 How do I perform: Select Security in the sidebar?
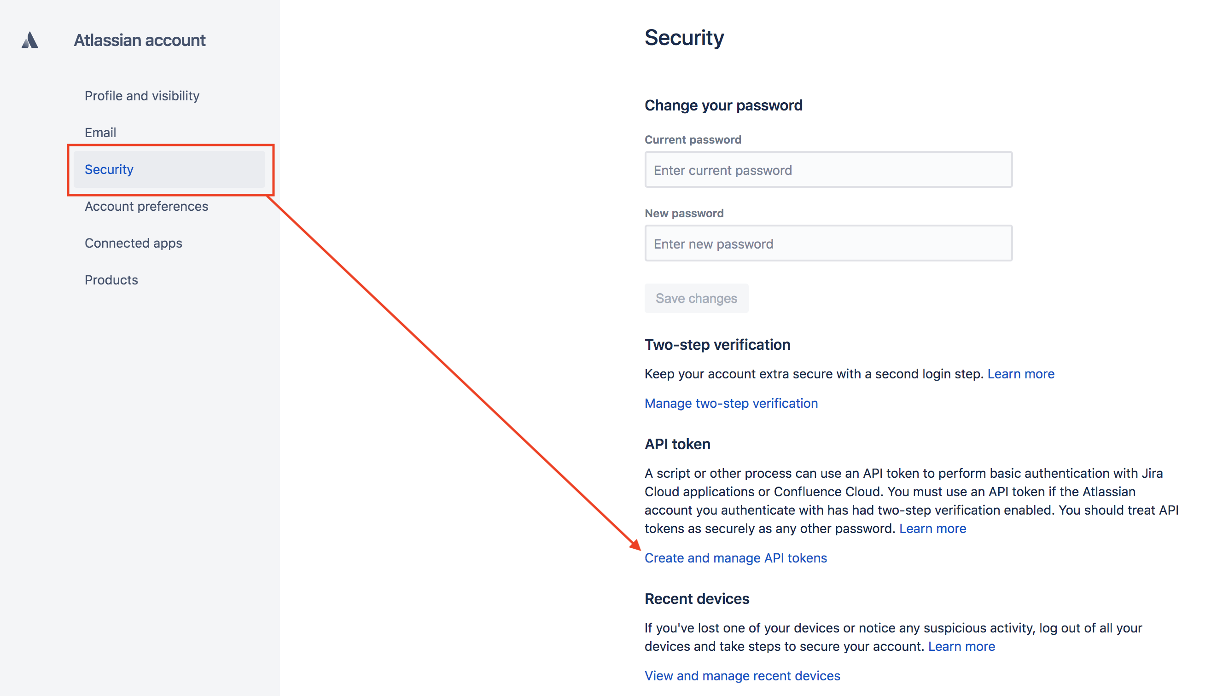tap(109, 169)
